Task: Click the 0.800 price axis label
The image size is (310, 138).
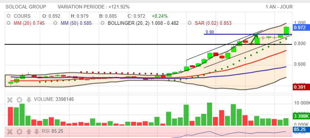Action: coord(300,44)
